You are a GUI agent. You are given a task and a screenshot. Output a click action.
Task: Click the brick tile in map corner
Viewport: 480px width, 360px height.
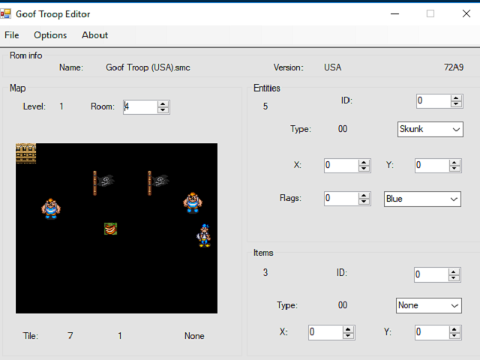(26, 153)
